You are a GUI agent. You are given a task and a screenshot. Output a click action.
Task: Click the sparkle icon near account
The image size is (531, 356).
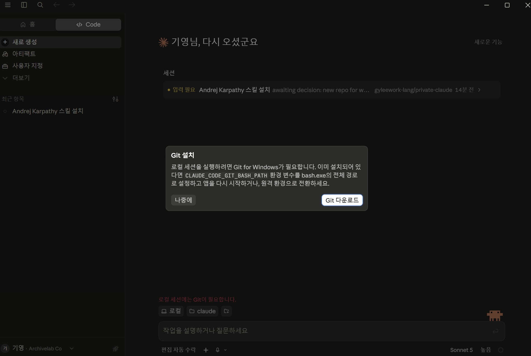coord(116,349)
